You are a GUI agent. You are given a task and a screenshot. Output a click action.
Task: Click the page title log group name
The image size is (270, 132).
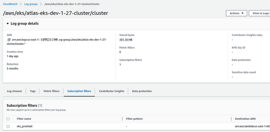coord(55,13)
